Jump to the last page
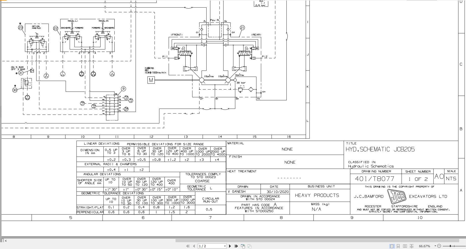This screenshot has height=249, width=466. (x=236, y=246)
